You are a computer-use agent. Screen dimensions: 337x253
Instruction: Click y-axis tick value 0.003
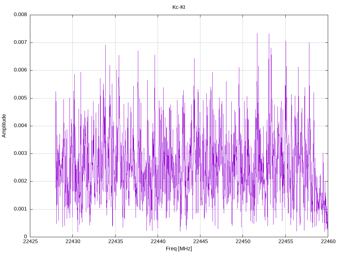[20, 154]
